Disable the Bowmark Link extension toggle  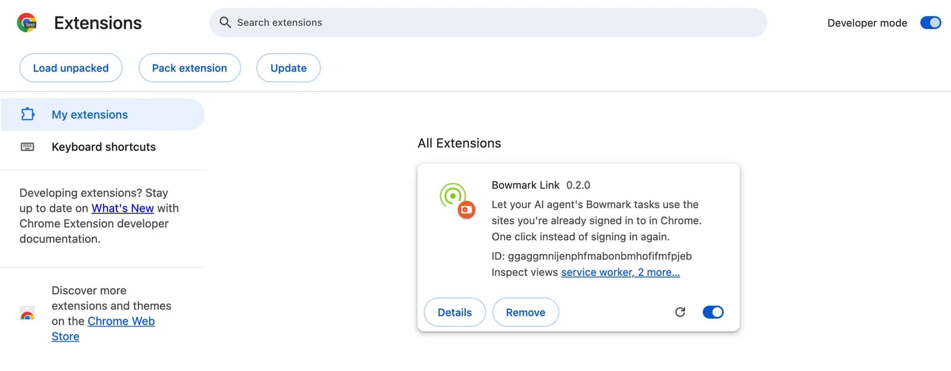click(713, 312)
